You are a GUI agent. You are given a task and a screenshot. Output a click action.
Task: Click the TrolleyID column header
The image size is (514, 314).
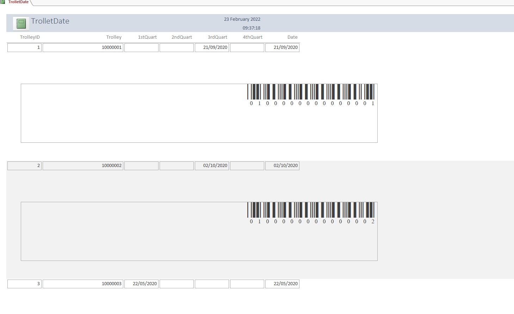(30, 37)
